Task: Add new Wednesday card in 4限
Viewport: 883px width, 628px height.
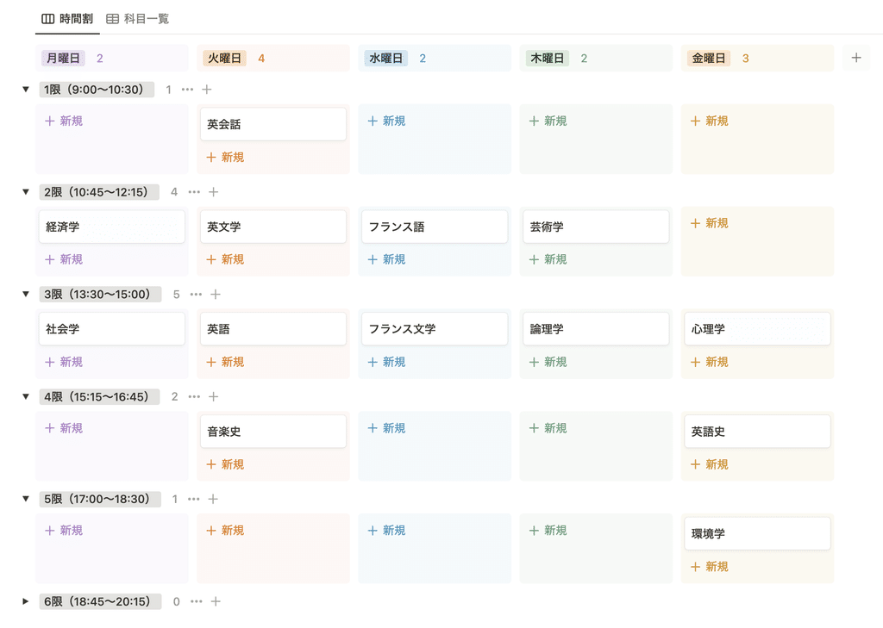Action: (x=386, y=428)
